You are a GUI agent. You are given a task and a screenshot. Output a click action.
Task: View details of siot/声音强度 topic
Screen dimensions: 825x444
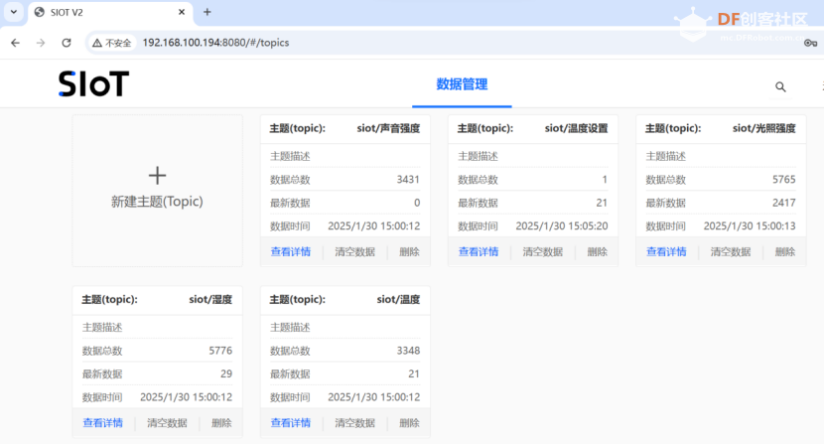(x=291, y=251)
